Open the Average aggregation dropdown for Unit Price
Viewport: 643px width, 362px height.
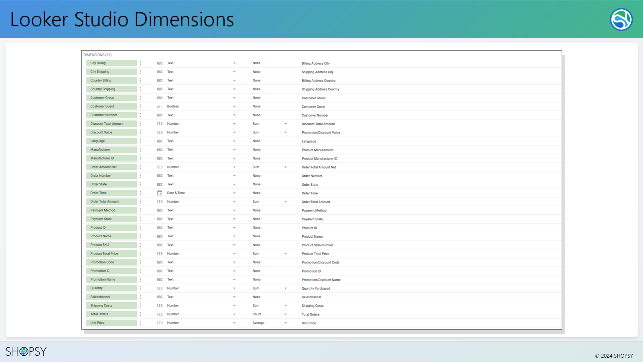coord(286,323)
